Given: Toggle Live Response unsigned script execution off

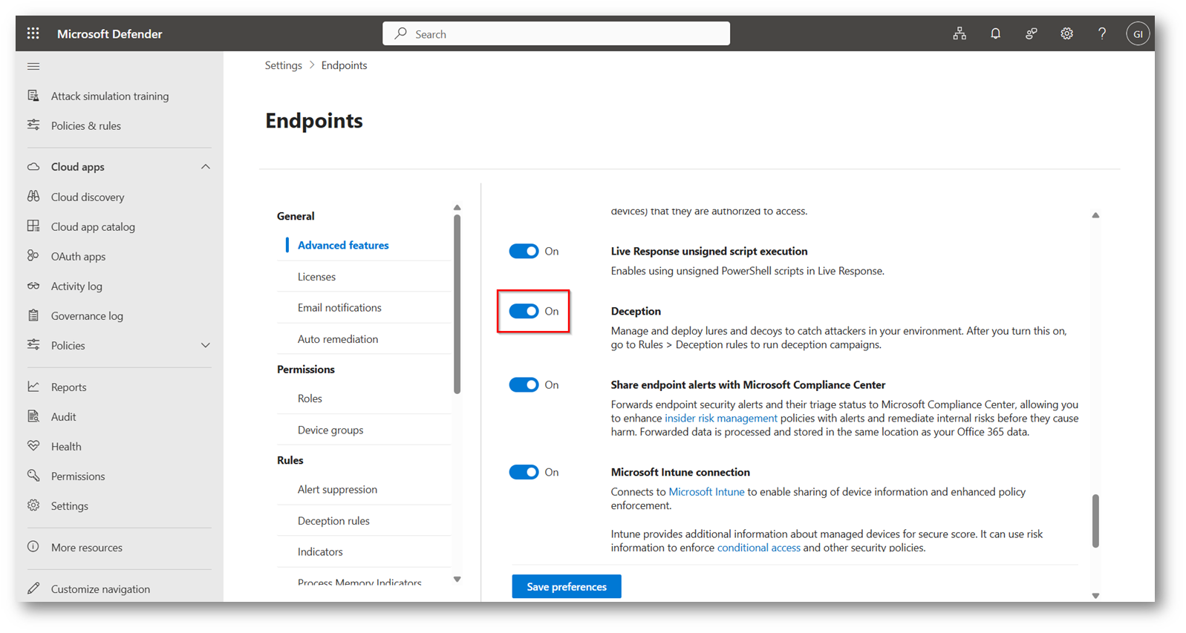Looking at the screenshot, I should coord(524,251).
